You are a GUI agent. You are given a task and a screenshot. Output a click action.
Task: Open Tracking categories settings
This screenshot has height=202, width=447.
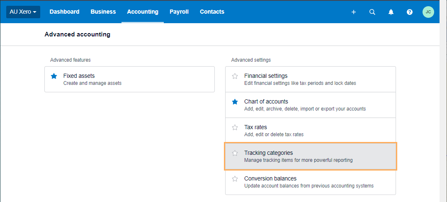311,156
